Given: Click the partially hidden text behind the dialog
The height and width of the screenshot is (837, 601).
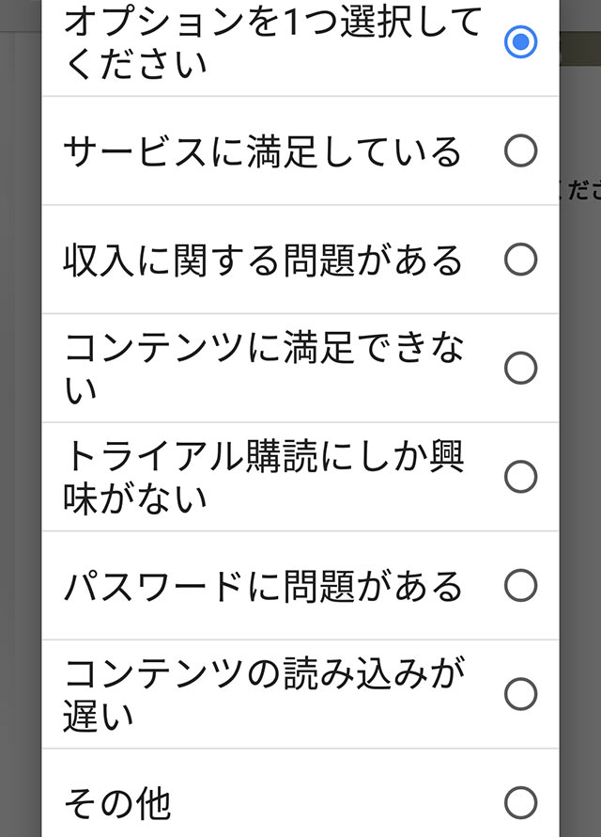Looking at the screenshot, I should coord(583,190).
